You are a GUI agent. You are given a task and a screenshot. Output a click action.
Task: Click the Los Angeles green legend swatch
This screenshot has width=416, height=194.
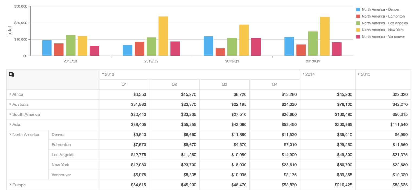(358, 23)
